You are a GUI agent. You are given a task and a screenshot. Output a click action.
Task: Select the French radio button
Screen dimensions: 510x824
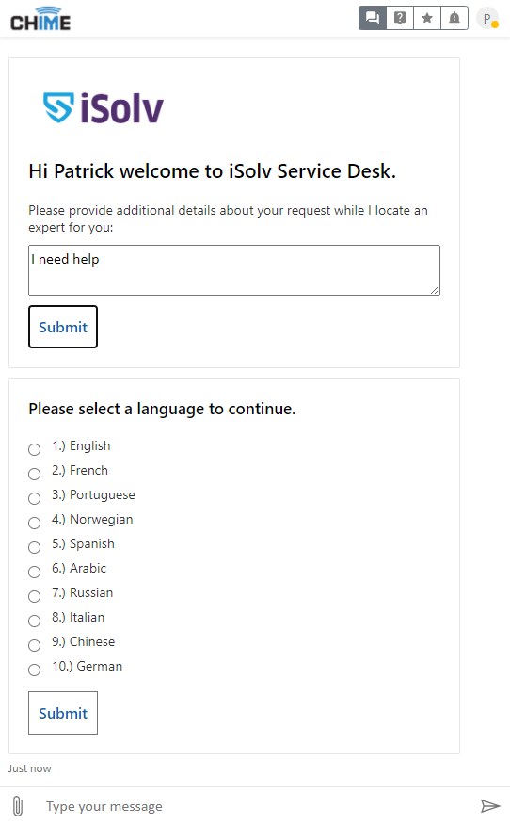point(34,474)
